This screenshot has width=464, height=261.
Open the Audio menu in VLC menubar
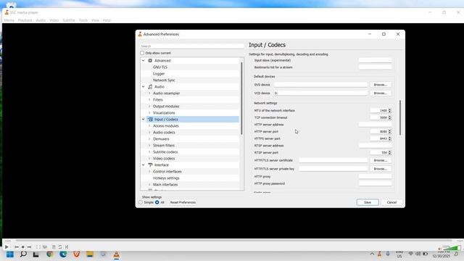[41, 20]
